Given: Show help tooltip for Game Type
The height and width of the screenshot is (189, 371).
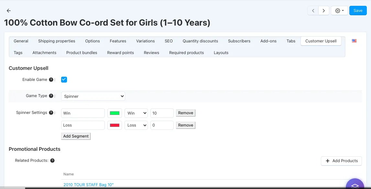Looking at the screenshot, I should [51, 96].
